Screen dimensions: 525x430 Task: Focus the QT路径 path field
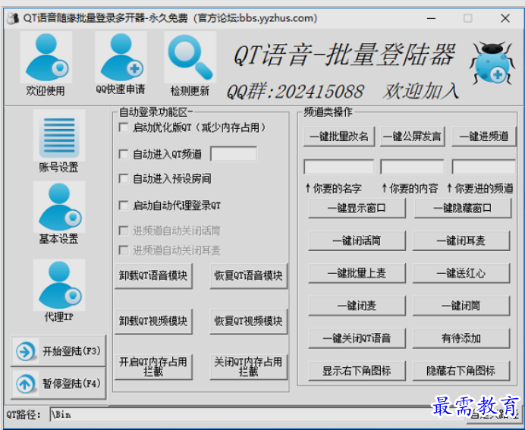click(x=258, y=415)
